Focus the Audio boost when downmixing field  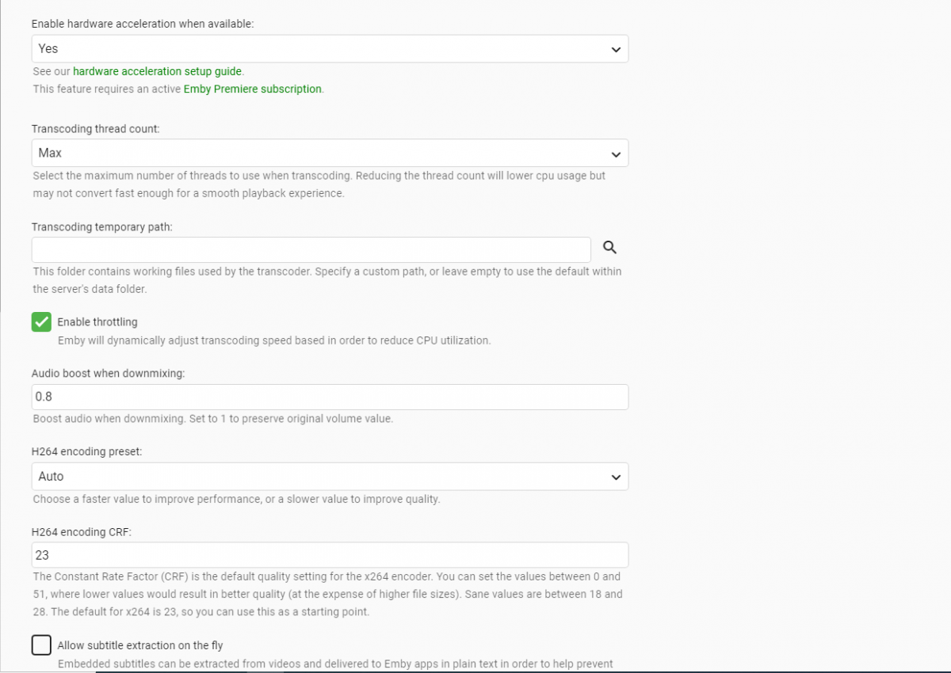coord(330,397)
